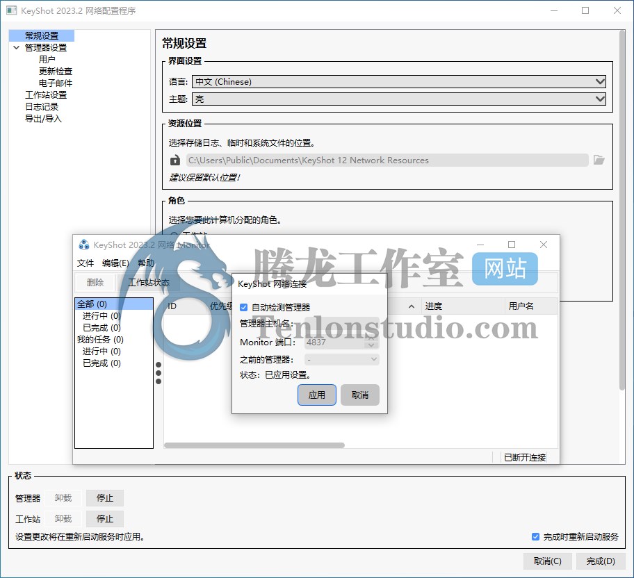Click 取消 in network connection dialog
Viewport: 634px width, 578px height.
pos(360,395)
